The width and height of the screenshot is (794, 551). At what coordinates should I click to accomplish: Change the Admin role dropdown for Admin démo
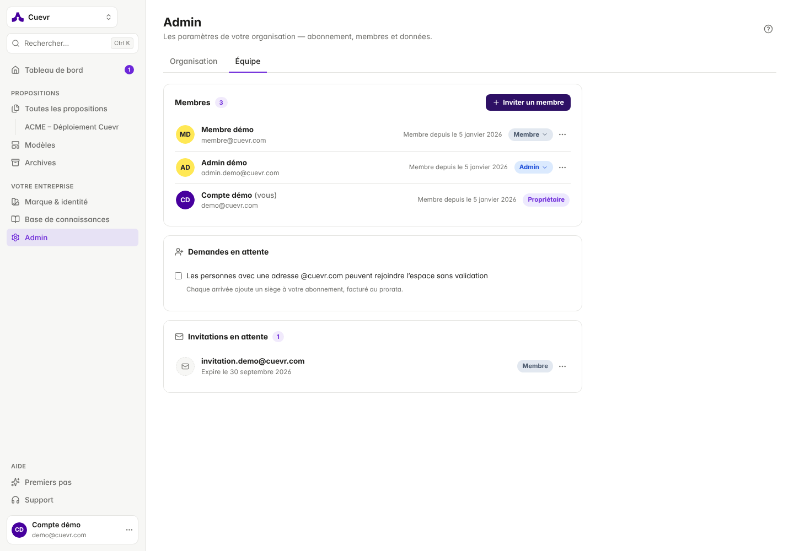[533, 167]
